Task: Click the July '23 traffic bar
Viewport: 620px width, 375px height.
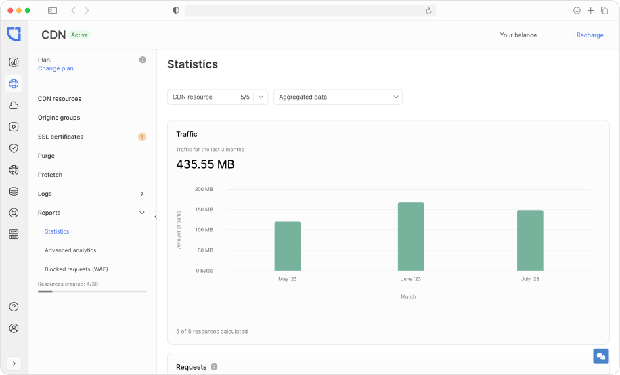Action: coord(530,240)
